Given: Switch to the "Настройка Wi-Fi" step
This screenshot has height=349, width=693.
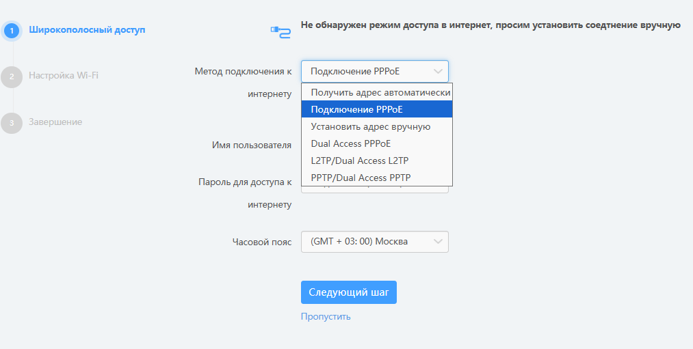Looking at the screenshot, I should (x=64, y=76).
